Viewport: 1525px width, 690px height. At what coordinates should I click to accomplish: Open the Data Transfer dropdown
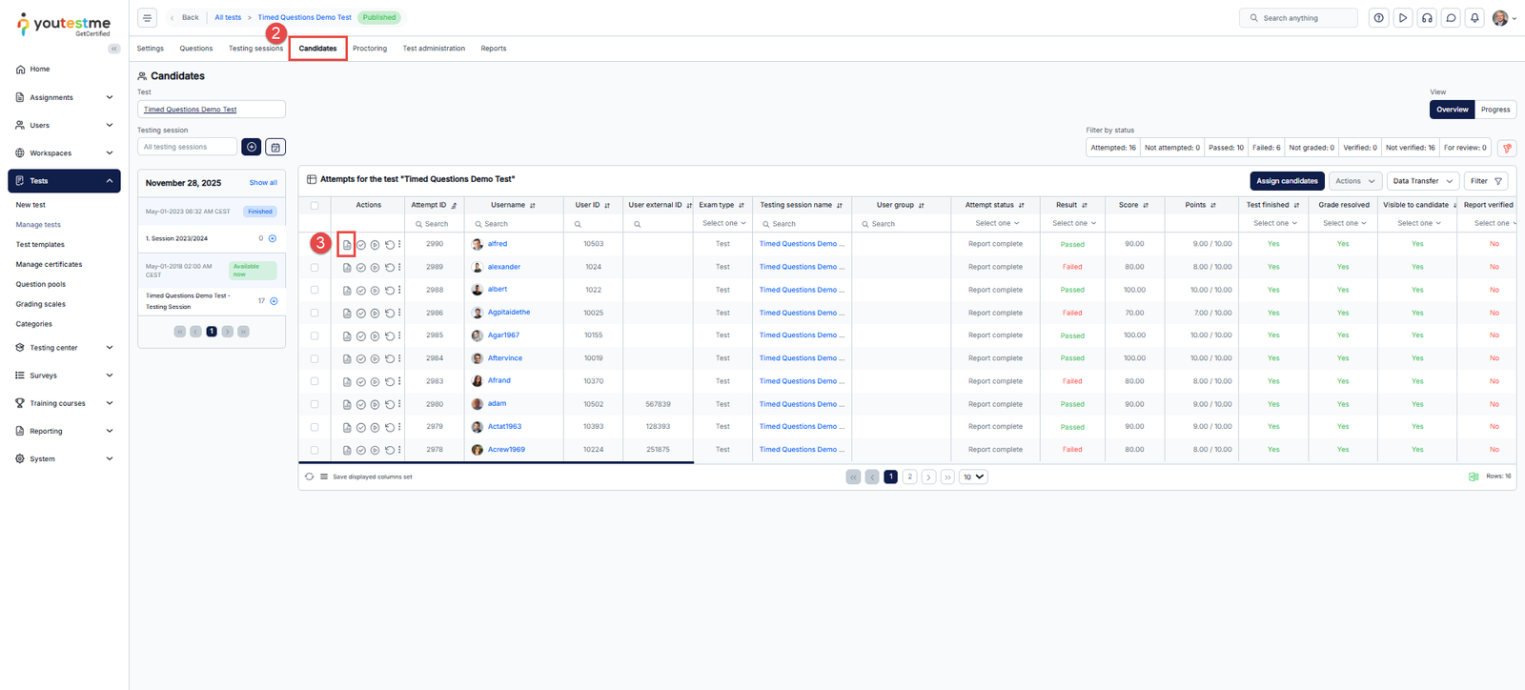[x=1422, y=181]
